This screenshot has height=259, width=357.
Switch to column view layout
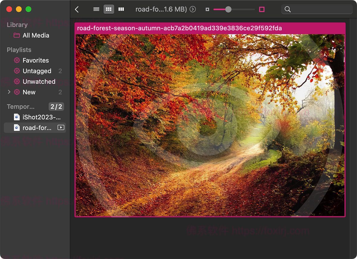click(121, 9)
